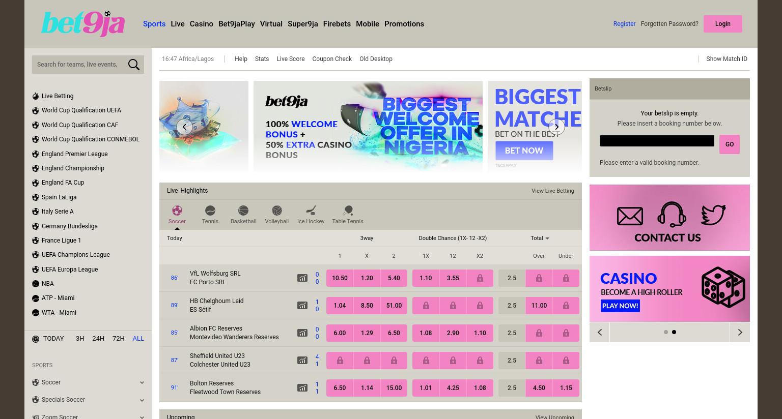Click the Login button
The width and height of the screenshot is (782, 419).
click(x=723, y=24)
